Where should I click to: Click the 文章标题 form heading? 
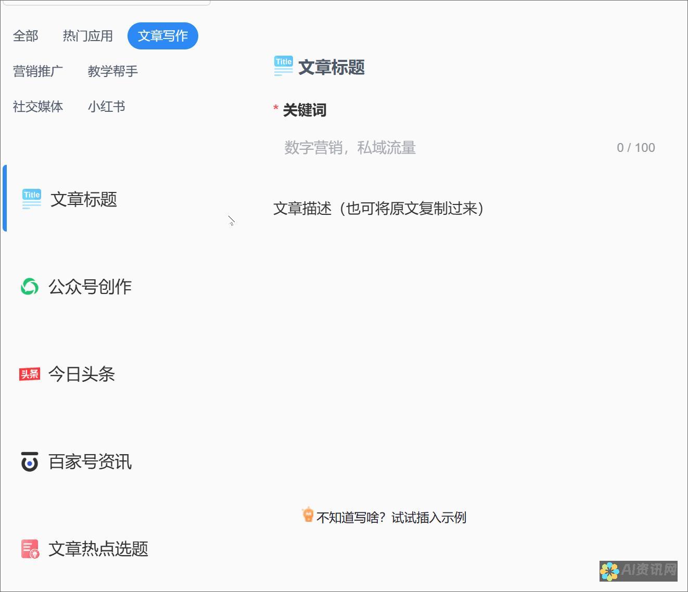click(x=332, y=67)
